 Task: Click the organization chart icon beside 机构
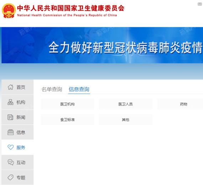click(x=10, y=102)
